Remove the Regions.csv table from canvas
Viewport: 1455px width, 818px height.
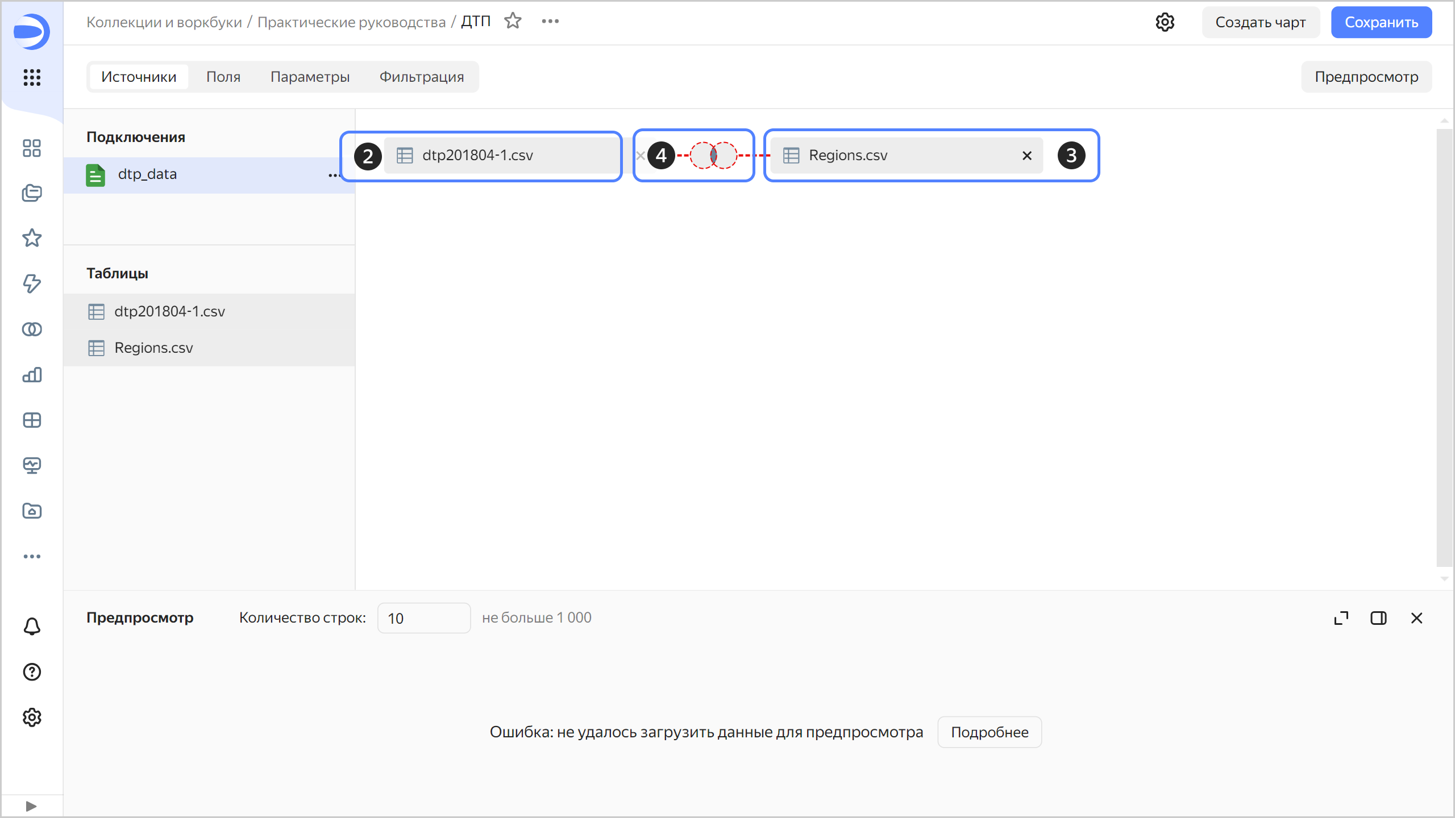pos(1026,156)
